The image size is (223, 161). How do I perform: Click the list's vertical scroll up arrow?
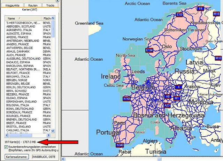(x=53, y=18)
